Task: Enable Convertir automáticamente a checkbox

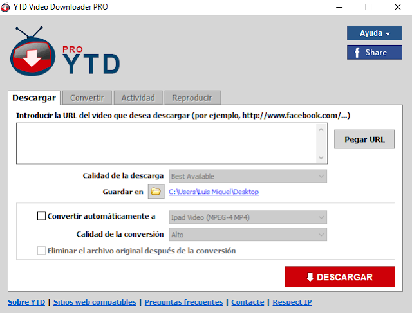Action: click(41, 216)
